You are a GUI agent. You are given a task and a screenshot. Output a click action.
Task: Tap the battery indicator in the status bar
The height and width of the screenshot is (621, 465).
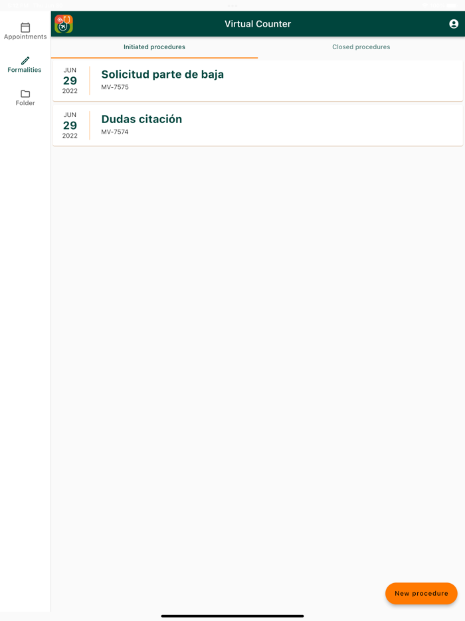point(451,5)
